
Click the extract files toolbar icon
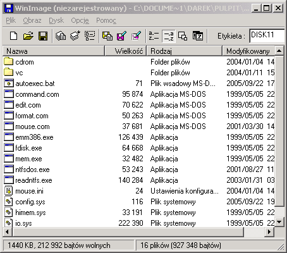pyautogui.click(x=61, y=36)
